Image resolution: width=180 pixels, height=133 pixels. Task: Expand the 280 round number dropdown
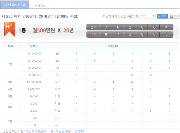[x=147, y=16]
